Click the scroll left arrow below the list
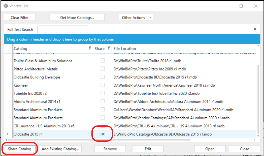The width and height of the screenshot is (264, 156). pyautogui.click(x=6, y=140)
